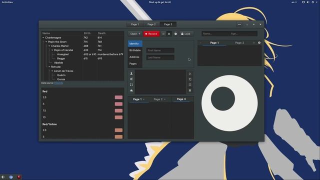Screen dimensions: 320x180
Task: Click the Red/Yellow 2.5 color swatch
Action: [x=118, y=130]
